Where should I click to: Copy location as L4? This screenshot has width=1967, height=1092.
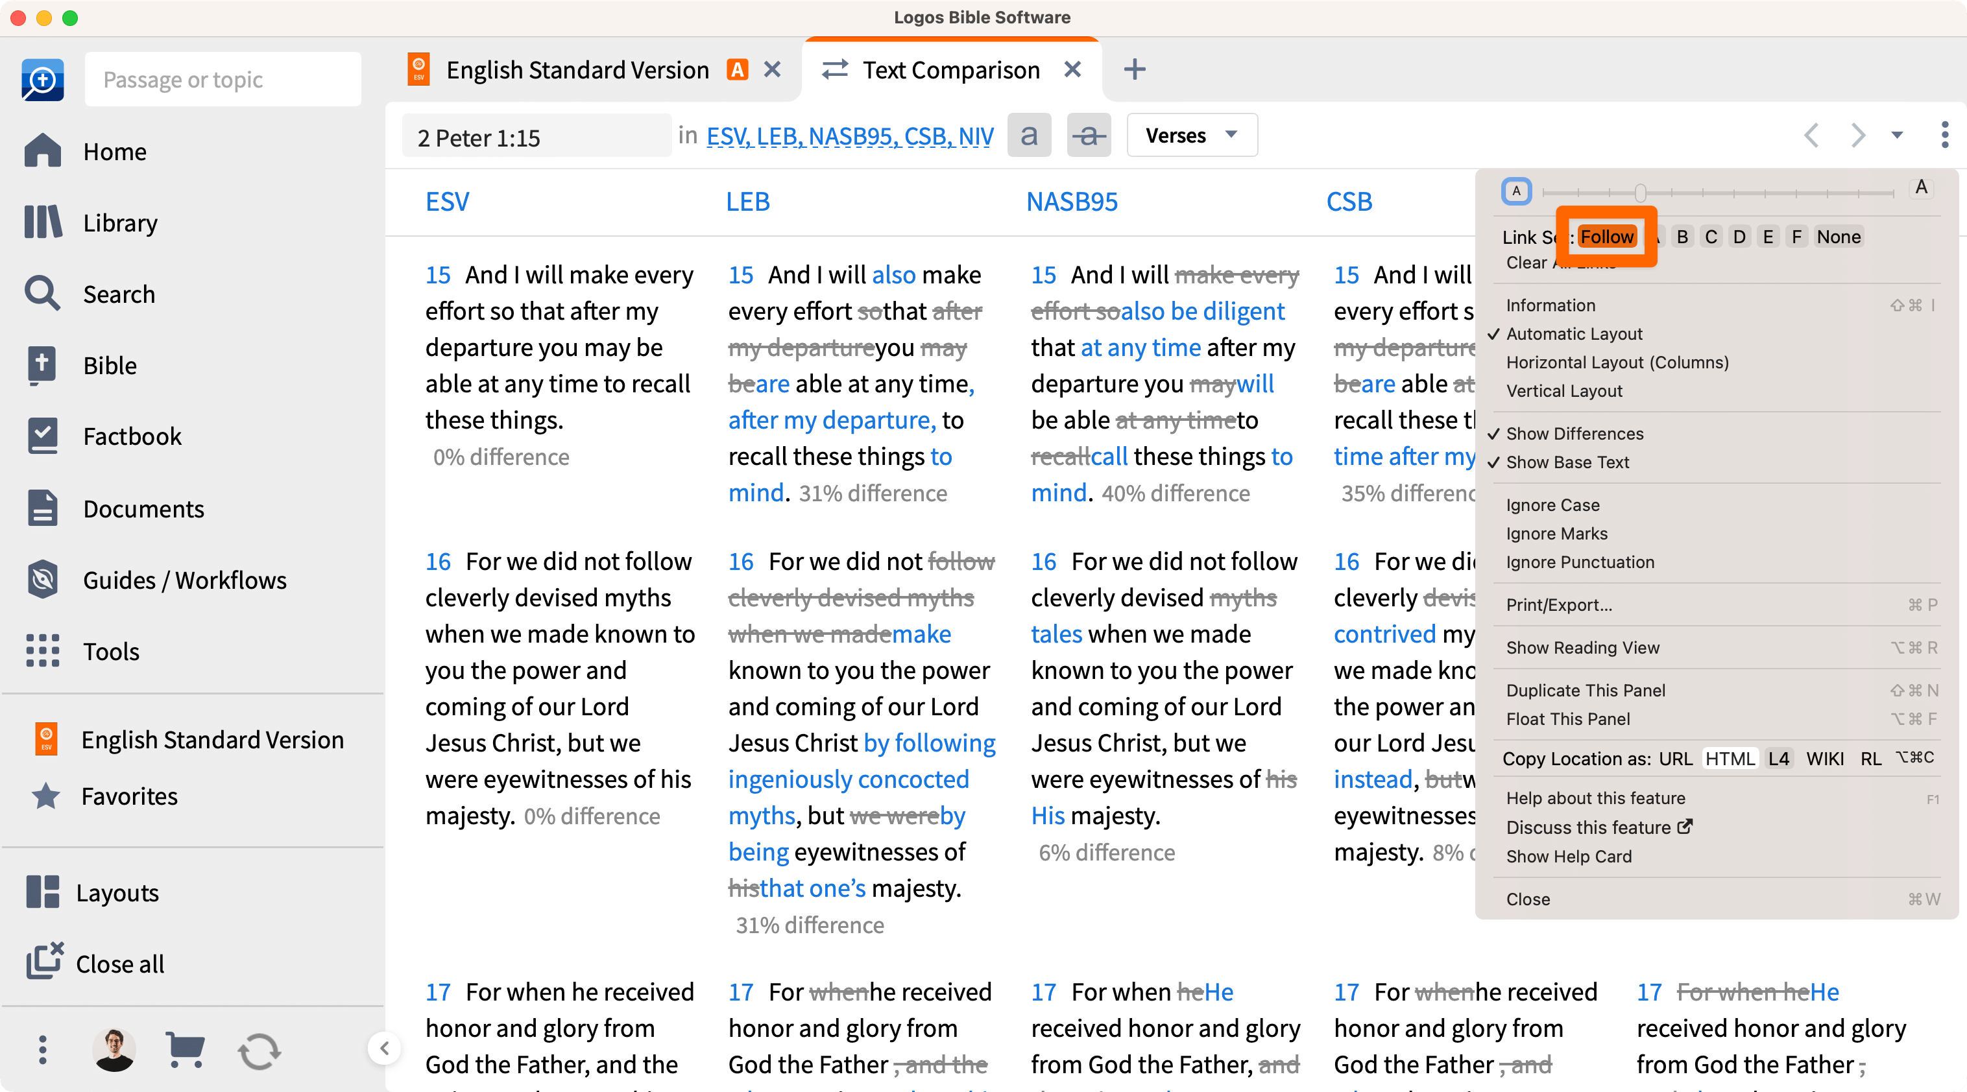coord(1779,759)
